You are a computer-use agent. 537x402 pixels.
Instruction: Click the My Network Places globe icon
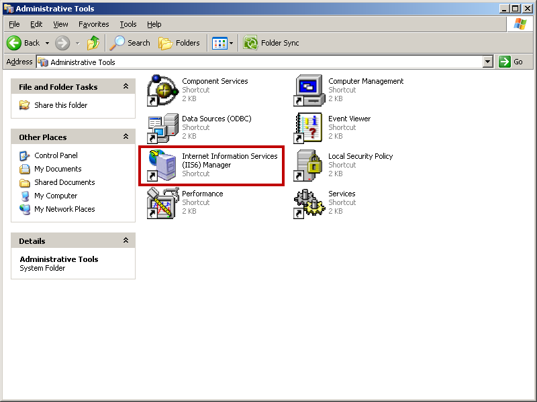tap(25, 210)
